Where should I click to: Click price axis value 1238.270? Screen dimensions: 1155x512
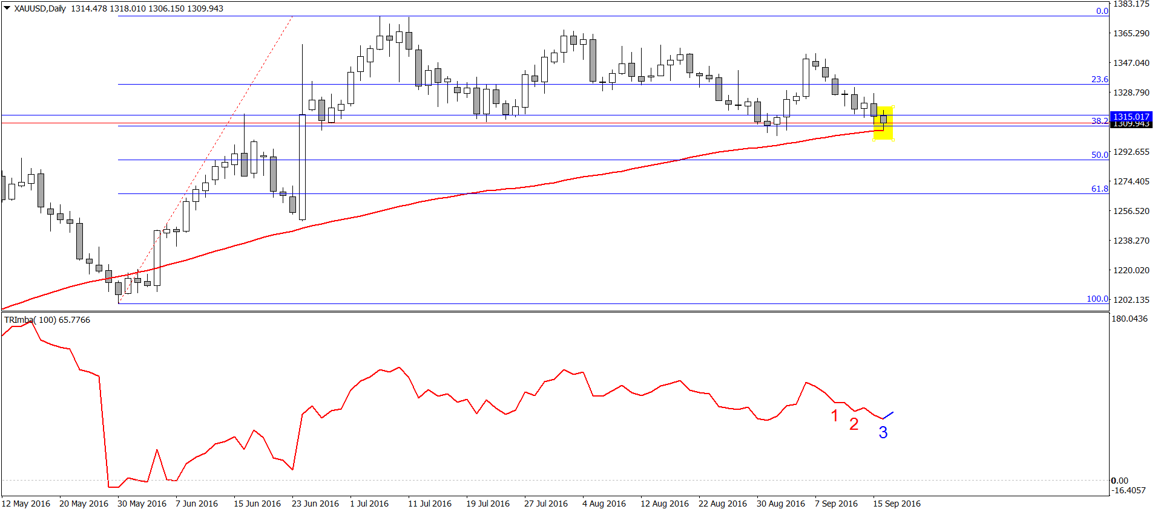1131,241
